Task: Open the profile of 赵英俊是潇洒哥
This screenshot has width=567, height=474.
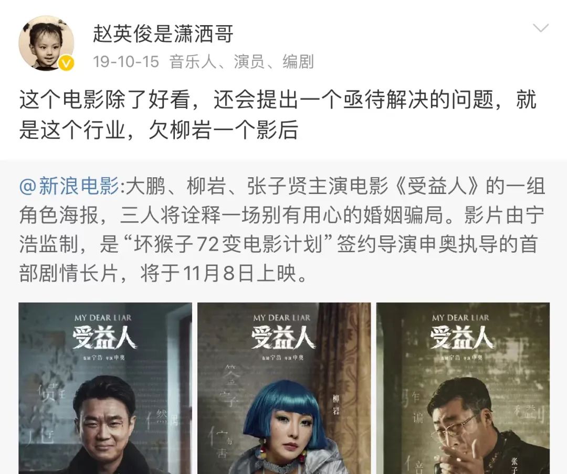Action: point(163,34)
